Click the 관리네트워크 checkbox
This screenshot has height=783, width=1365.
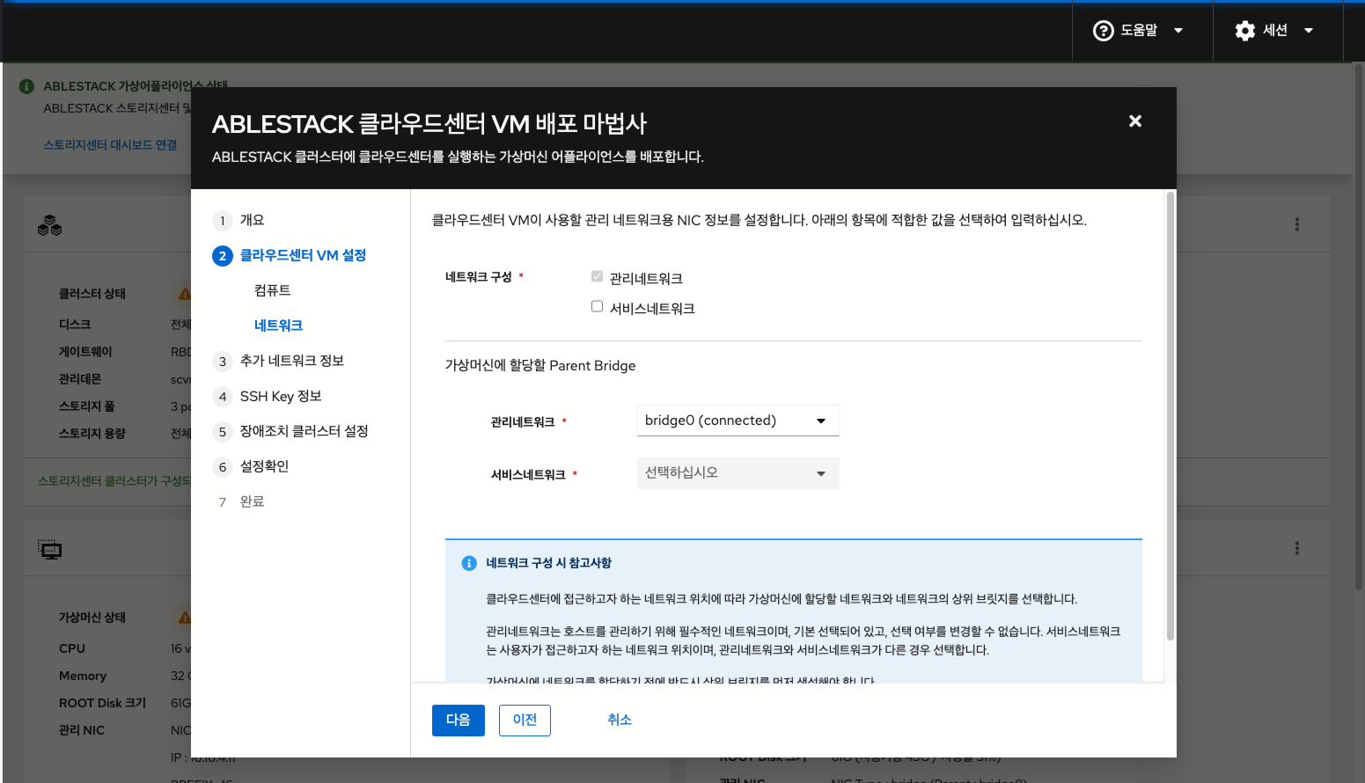coord(597,276)
